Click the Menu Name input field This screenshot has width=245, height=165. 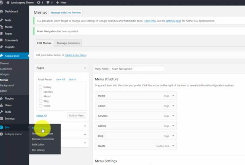click(x=137, y=69)
